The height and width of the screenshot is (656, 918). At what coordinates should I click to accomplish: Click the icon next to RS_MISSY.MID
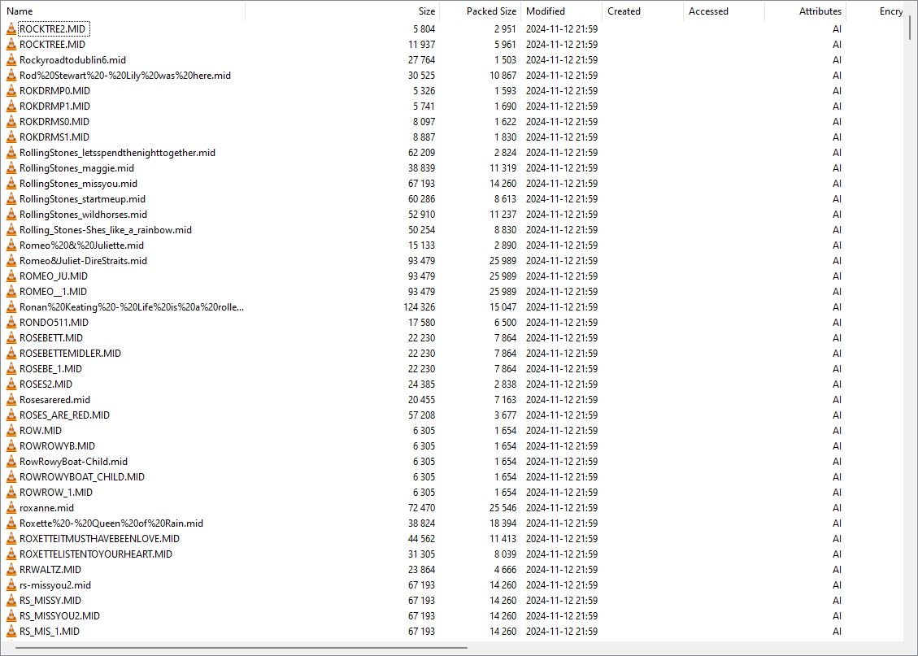(x=11, y=601)
